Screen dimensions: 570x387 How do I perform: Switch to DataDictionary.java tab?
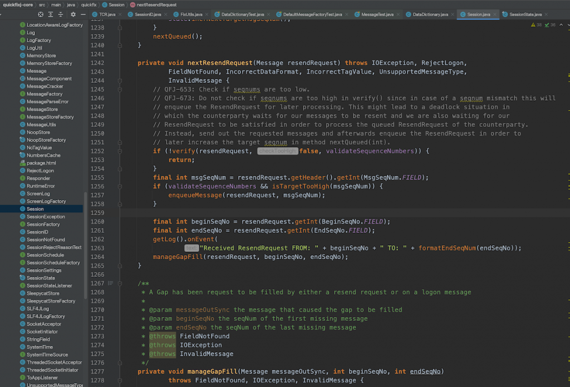tap(430, 14)
